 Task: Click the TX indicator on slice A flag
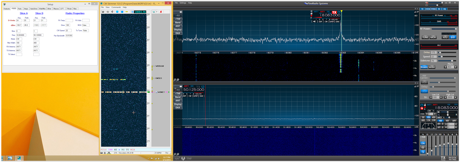click(334, 12)
